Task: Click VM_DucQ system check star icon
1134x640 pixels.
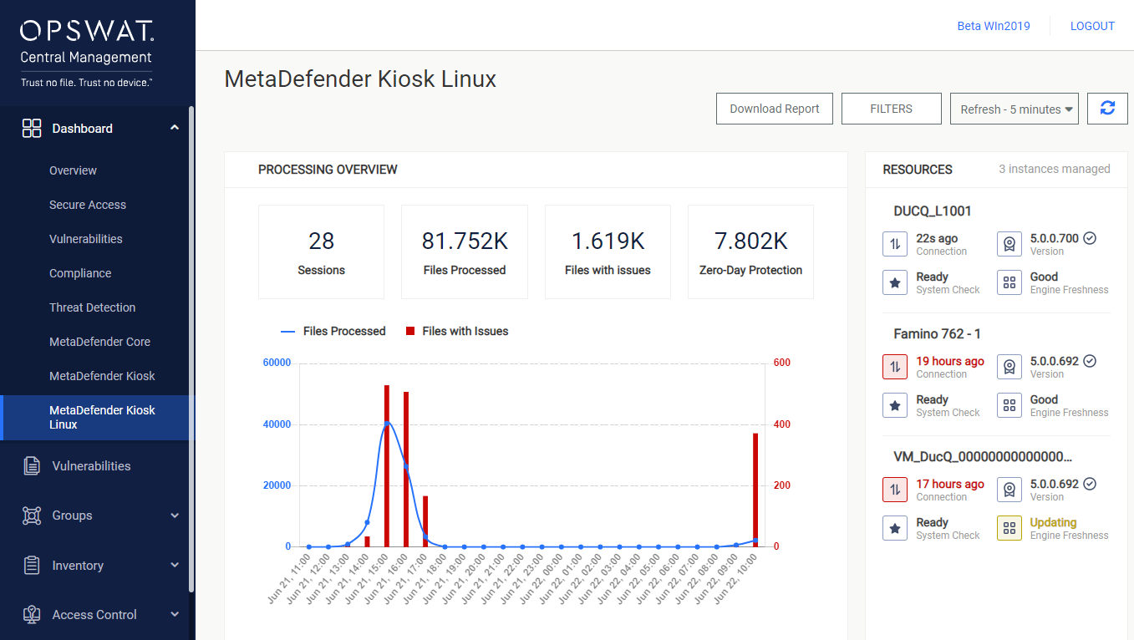Action: [x=895, y=528]
